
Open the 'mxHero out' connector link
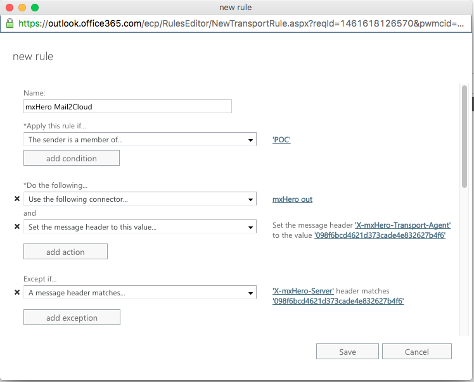pyautogui.click(x=292, y=199)
